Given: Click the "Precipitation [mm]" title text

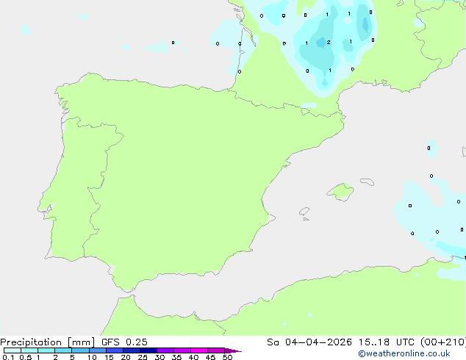Looking at the screenshot, I should [x=47, y=342].
